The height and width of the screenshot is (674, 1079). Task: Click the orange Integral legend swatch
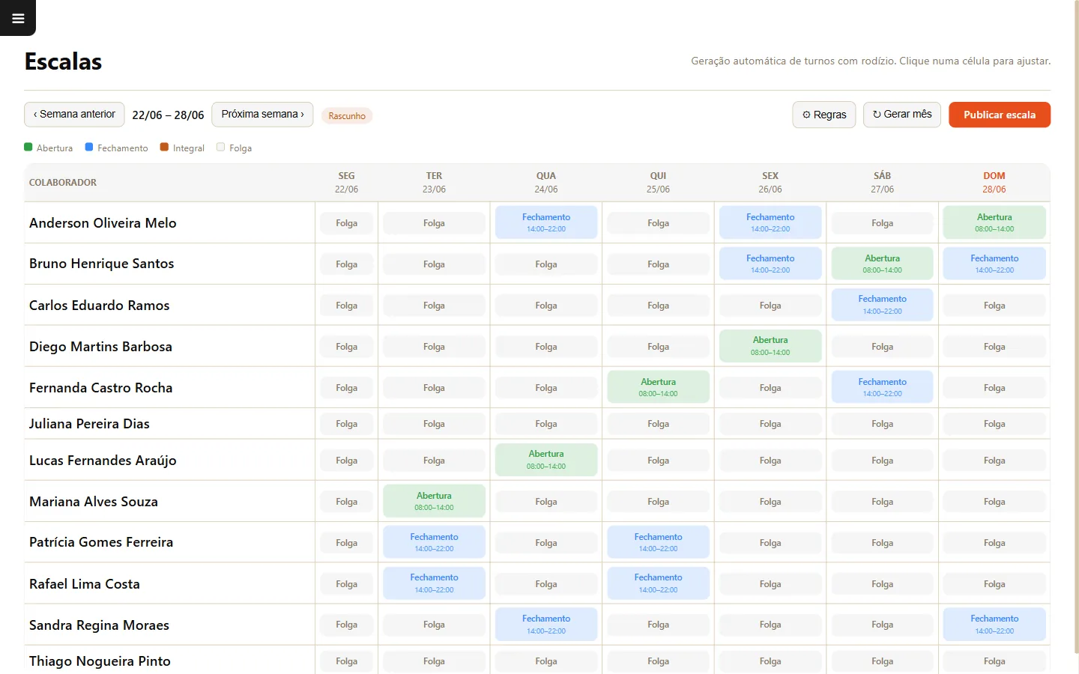164,148
